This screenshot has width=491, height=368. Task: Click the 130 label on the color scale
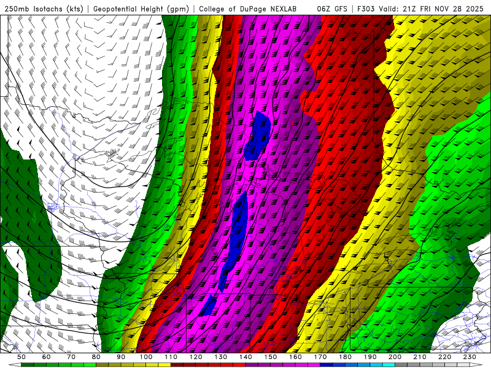(221, 357)
